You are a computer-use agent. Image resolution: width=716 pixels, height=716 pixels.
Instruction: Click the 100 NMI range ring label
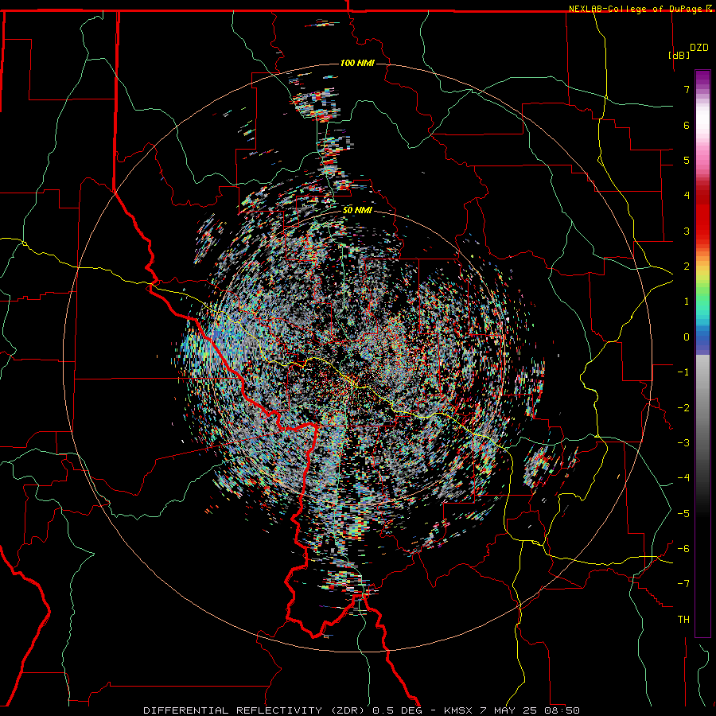[x=357, y=63]
